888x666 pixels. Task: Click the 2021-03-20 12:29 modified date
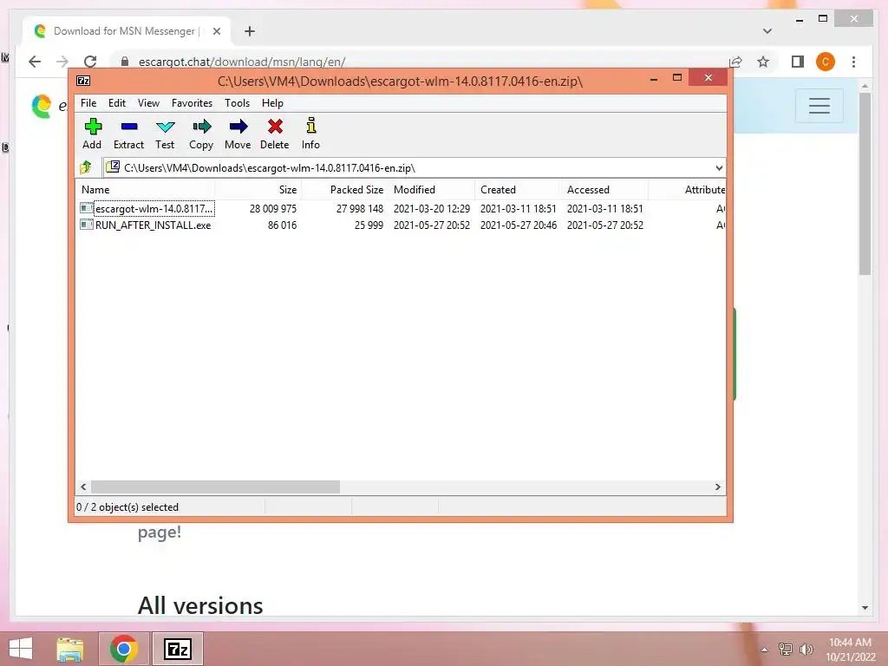click(x=432, y=208)
